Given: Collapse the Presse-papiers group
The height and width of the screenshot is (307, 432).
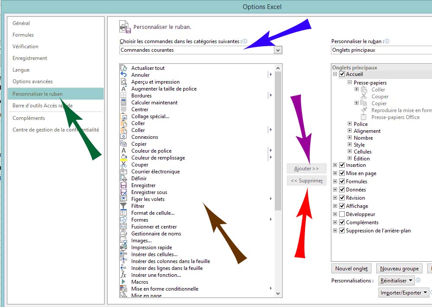Looking at the screenshot, I should (x=349, y=82).
